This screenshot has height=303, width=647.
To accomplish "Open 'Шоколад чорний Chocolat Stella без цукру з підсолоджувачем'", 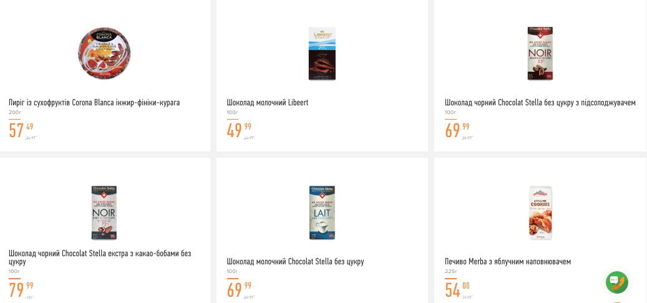I will (x=540, y=102).
